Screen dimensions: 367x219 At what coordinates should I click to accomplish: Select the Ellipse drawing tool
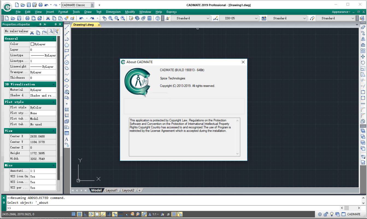[67, 80]
